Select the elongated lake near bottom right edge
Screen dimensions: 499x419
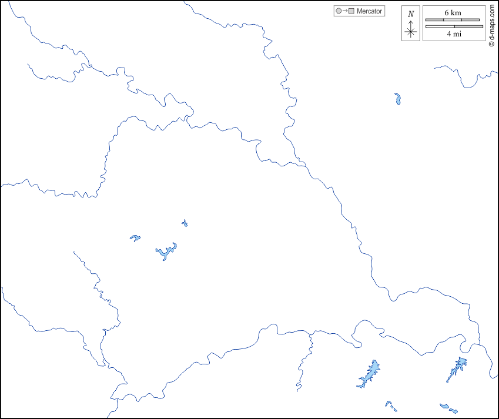tap(457, 368)
